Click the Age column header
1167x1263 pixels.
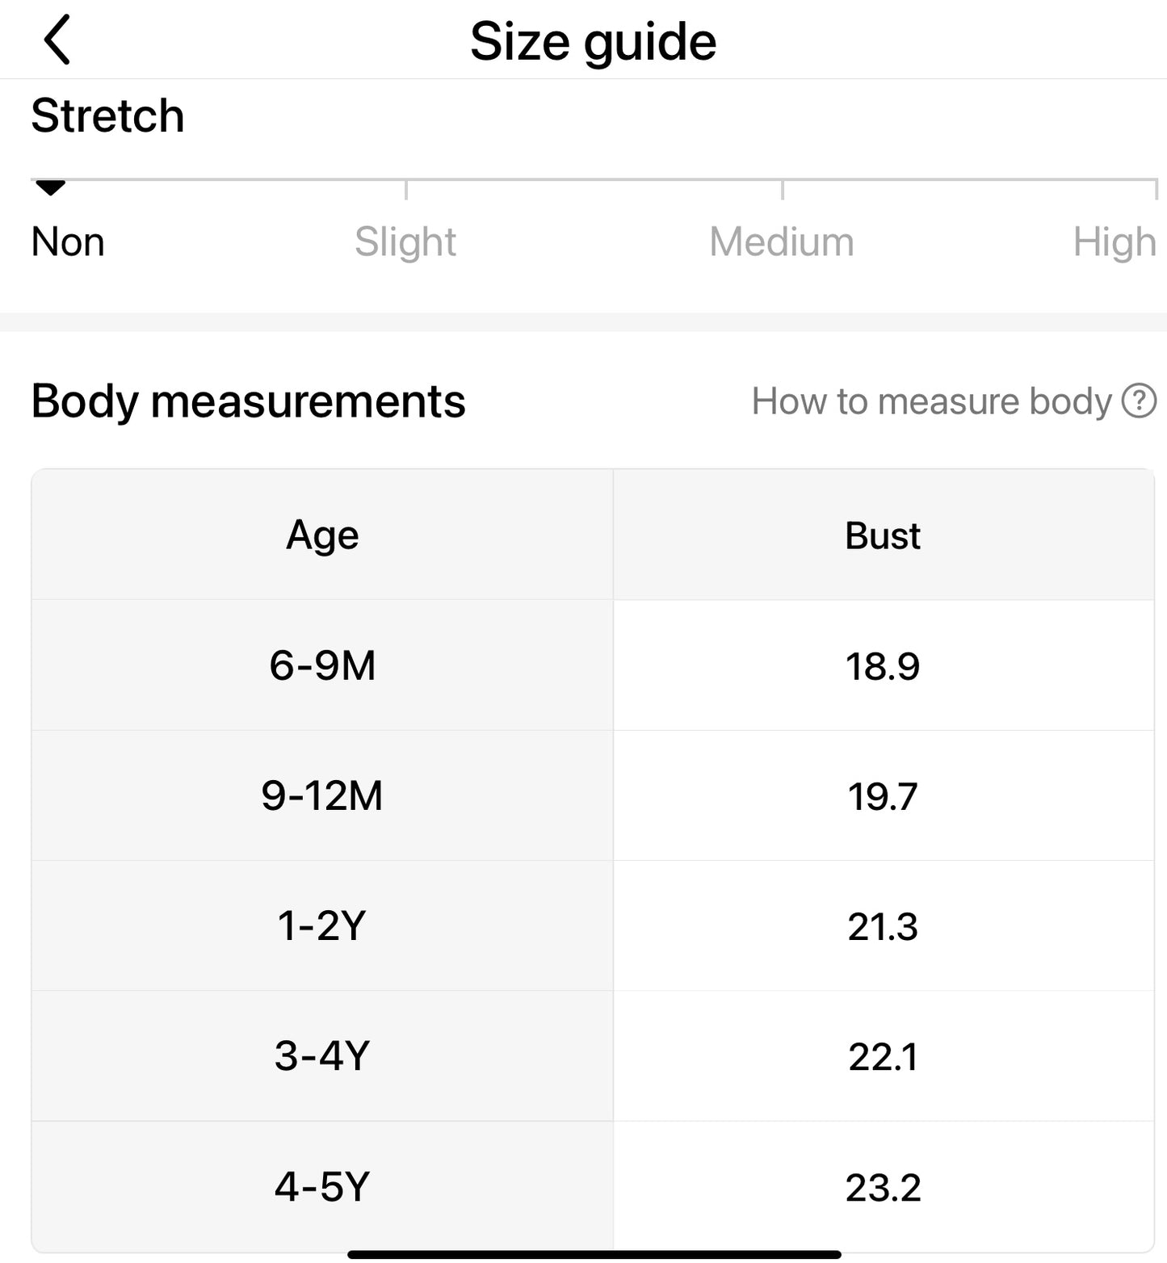tap(322, 535)
